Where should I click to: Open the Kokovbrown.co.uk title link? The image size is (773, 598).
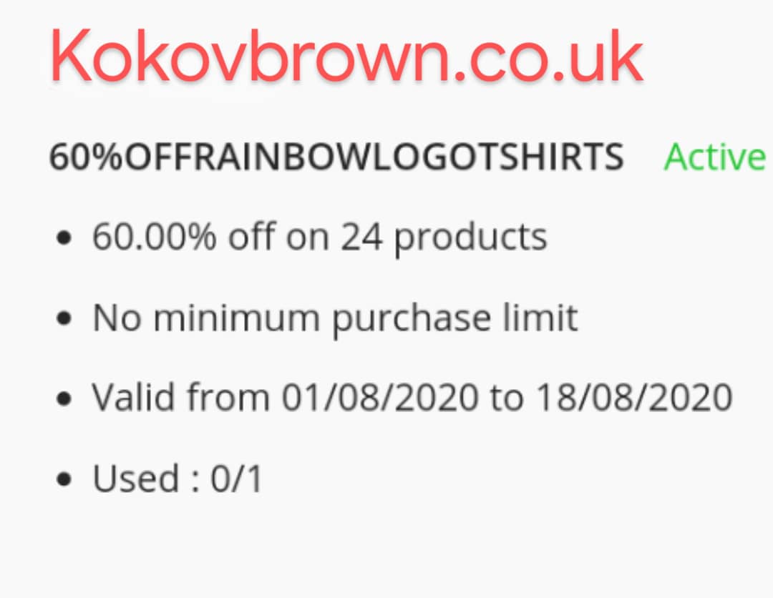tap(346, 57)
